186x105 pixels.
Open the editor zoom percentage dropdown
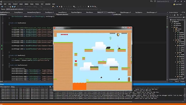5,82
